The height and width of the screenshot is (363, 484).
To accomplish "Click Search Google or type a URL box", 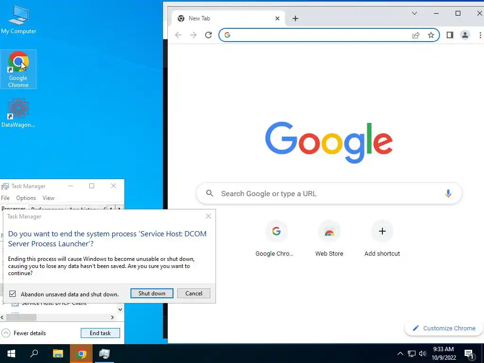I will point(329,193).
